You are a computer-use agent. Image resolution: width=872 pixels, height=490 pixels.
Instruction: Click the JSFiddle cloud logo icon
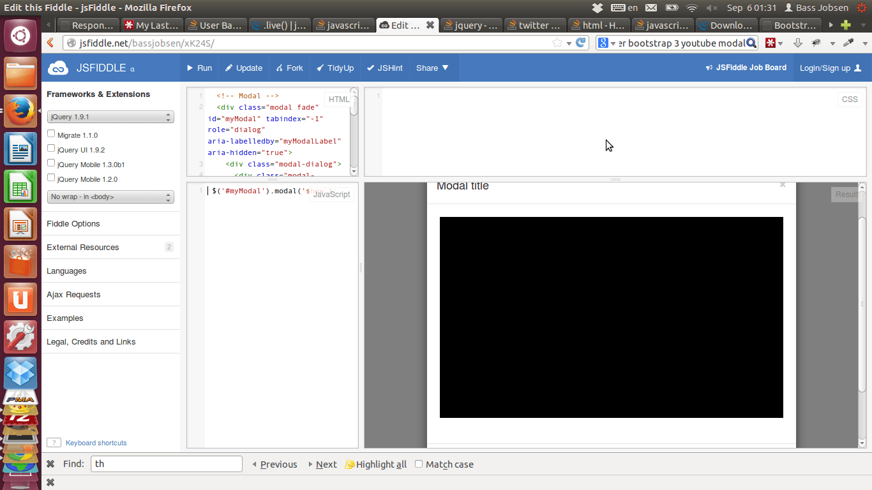pos(58,68)
